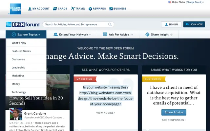The width and height of the screenshot is (210, 131).
Task: Click the arrow next to Ask For Advice
Action: 132,35
